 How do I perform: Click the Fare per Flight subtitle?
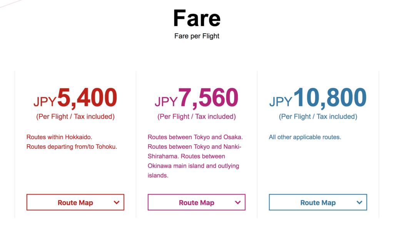pos(197,36)
